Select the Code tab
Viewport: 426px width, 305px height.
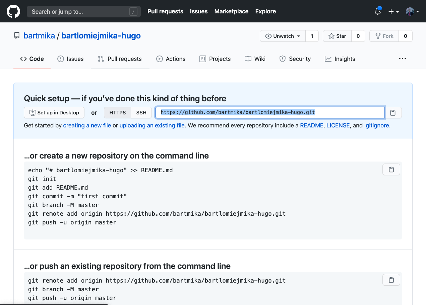32,59
